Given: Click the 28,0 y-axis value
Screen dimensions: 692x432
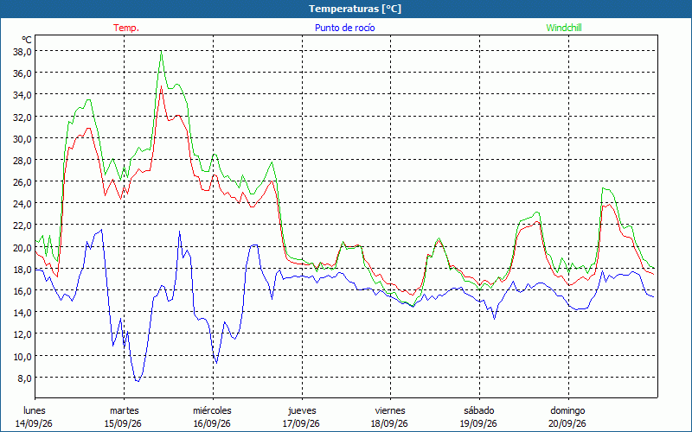Looking at the screenshot, I should [22, 161].
